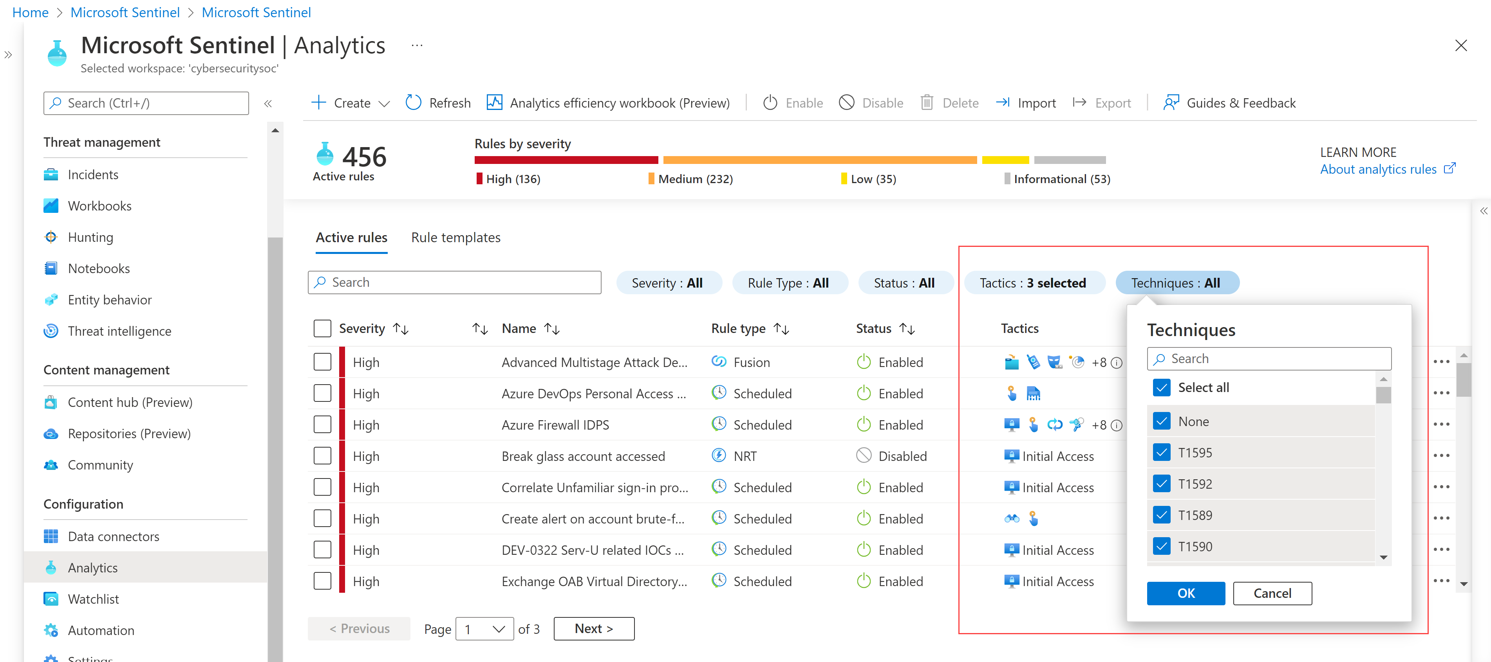Switch to Active rules tab
1491x662 pixels.
click(x=351, y=237)
